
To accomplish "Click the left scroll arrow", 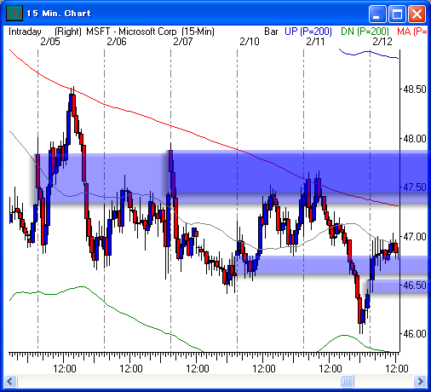I will pyautogui.click(x=10, y=381).
